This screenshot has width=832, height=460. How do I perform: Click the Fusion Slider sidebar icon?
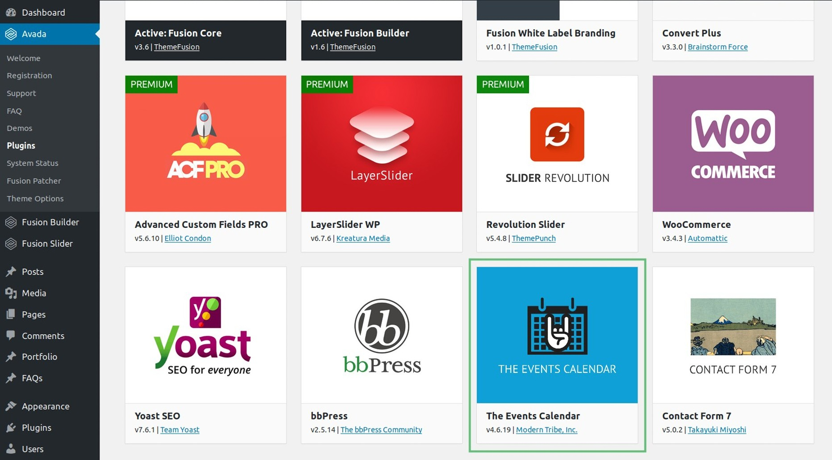(11, 243)
